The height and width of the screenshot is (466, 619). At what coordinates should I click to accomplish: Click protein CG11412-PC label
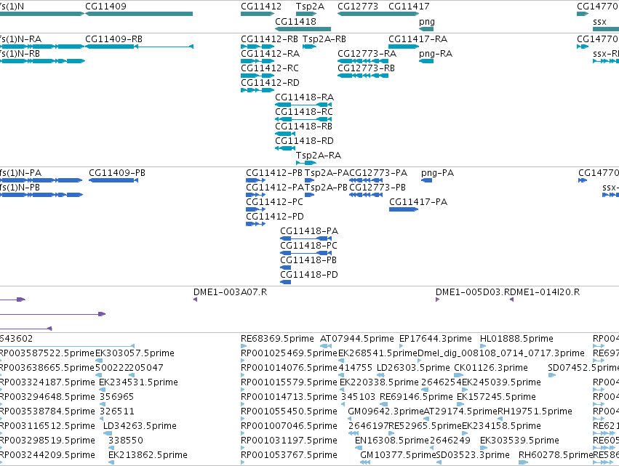pos(274,202)
